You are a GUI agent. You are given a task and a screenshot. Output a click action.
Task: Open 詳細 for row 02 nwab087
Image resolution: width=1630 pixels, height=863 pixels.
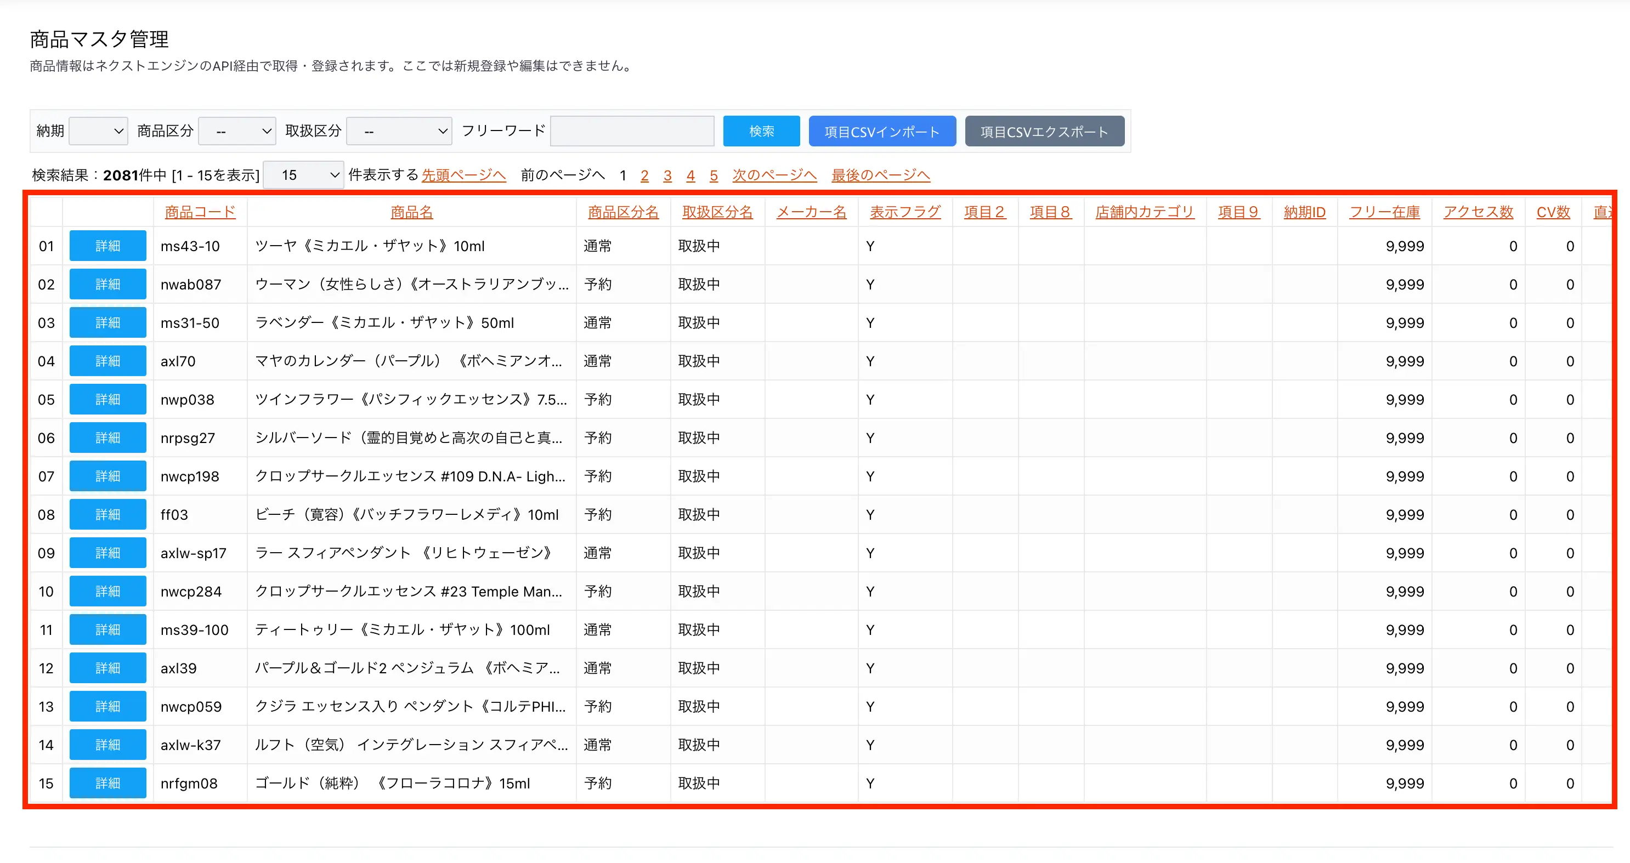[x=107, y=284]
